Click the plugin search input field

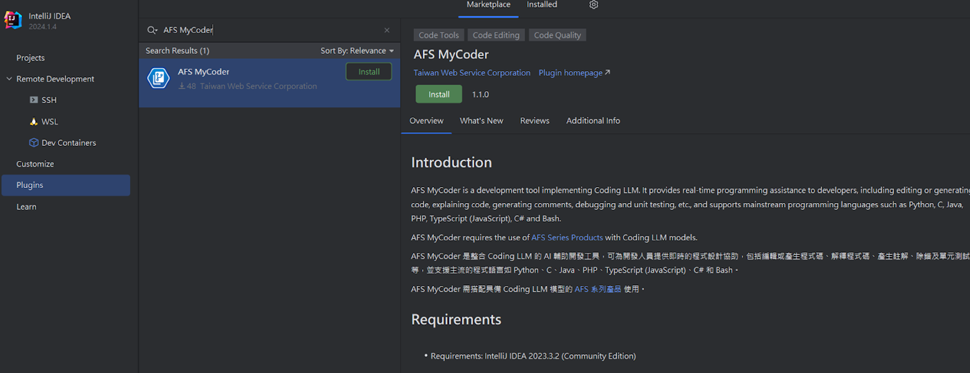coord(269,30)
